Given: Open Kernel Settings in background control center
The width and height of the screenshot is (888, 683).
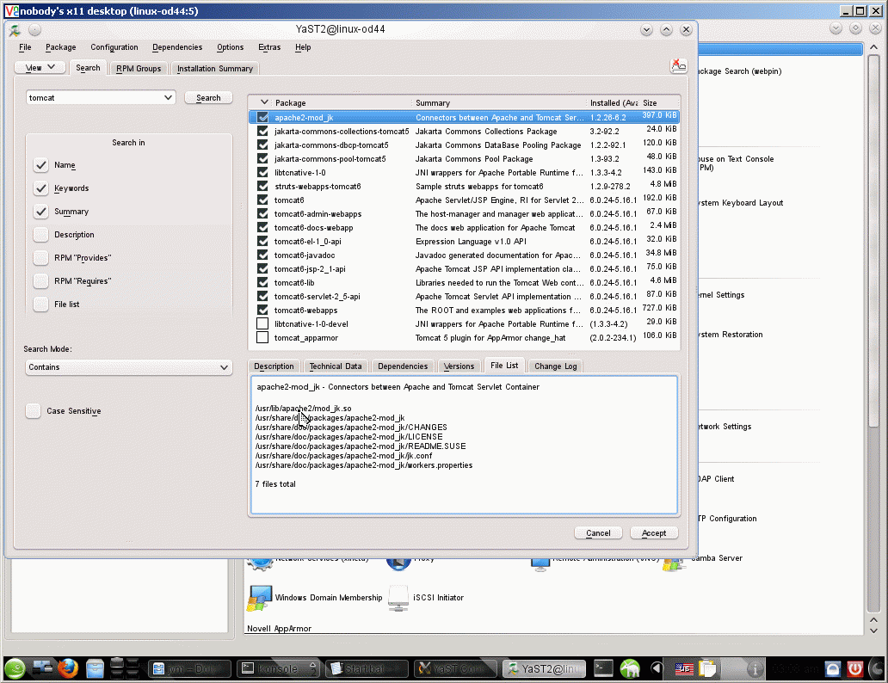Looking at the screenshot, I should 721,295.
